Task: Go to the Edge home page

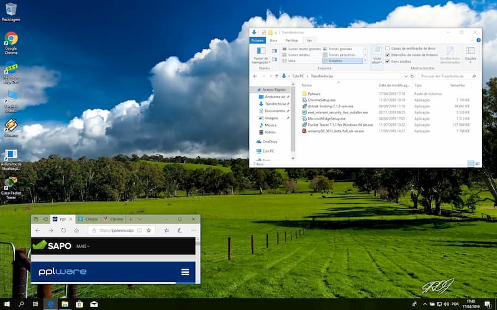Action: (76, 230)
